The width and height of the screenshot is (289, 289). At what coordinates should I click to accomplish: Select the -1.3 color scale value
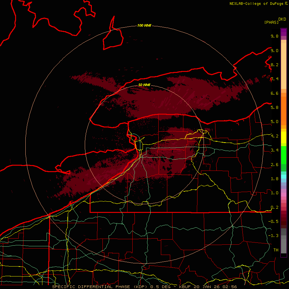pyautogui.click(x=273, y=236)
